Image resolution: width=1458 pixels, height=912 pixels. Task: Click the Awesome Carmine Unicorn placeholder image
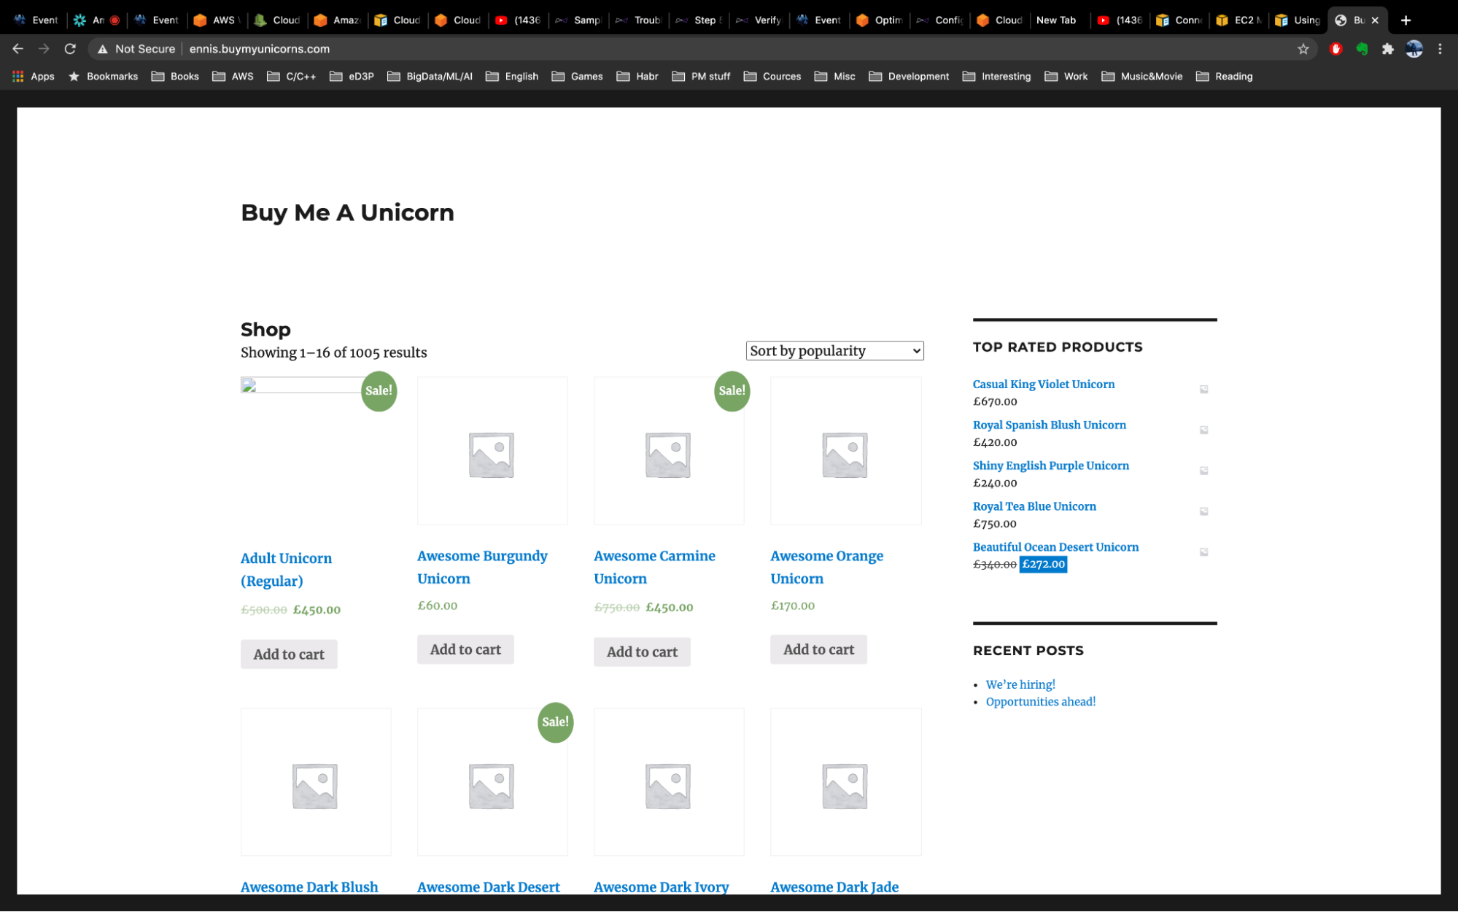coord(669,450)
